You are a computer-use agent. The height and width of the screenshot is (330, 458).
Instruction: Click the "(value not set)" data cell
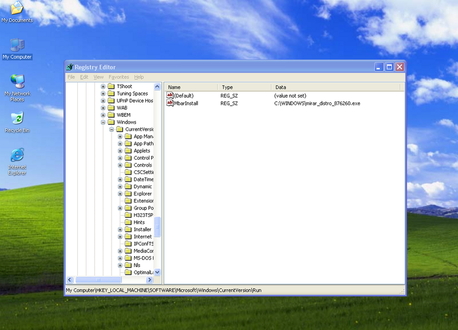pyautogui.click(x=290, y=96)
